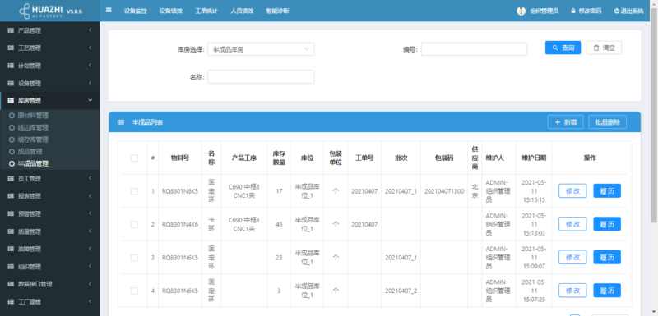Click the grid icon next to 工艺管理
Image resolution: width=658 pixels, height=316 pixels.
tap(11, 48)
